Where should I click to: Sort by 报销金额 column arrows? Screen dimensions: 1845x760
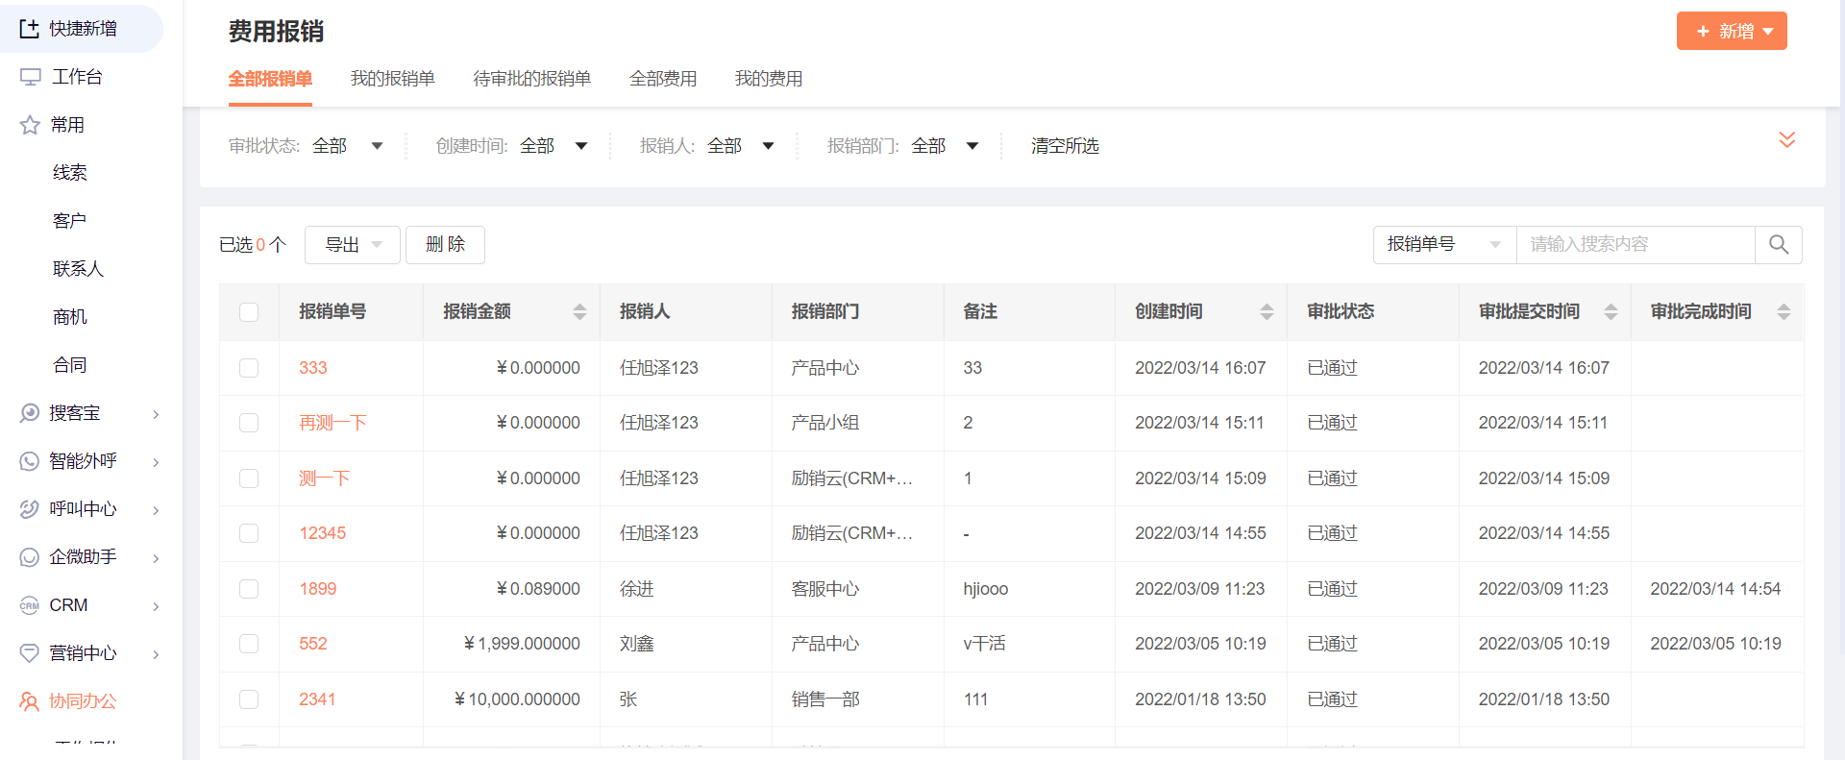[579, 311]
